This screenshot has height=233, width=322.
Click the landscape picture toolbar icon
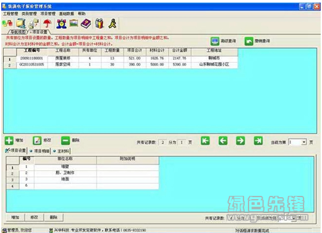tap(73, 23)
